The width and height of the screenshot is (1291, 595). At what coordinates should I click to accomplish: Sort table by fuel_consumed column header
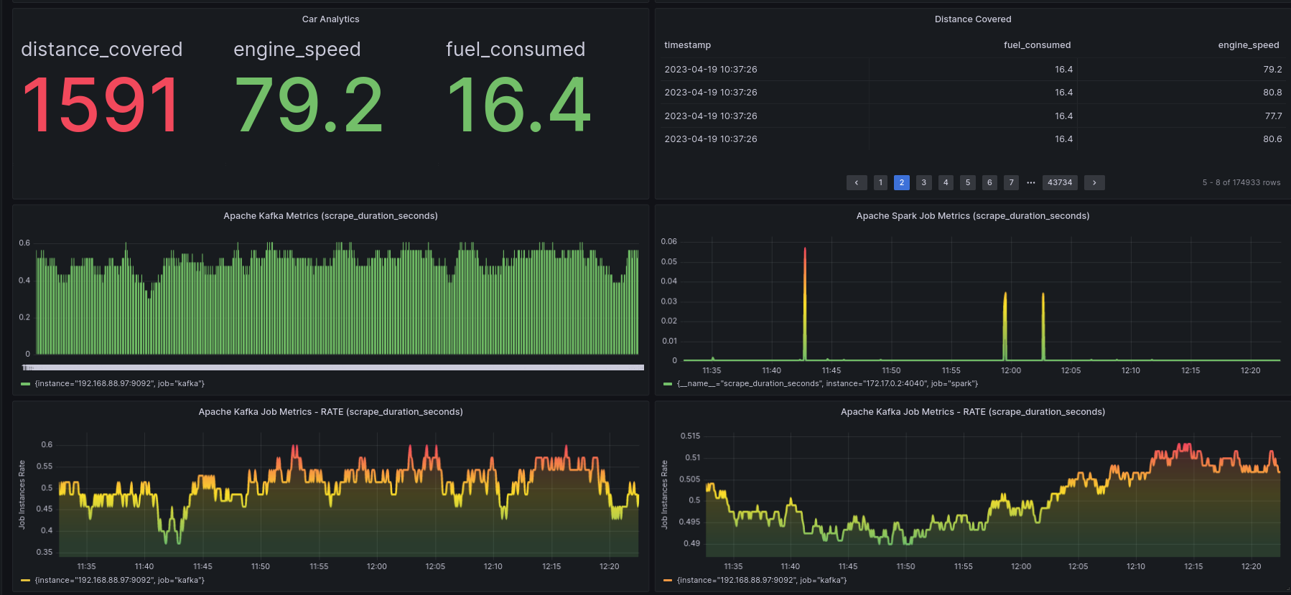click(1037, 45)
